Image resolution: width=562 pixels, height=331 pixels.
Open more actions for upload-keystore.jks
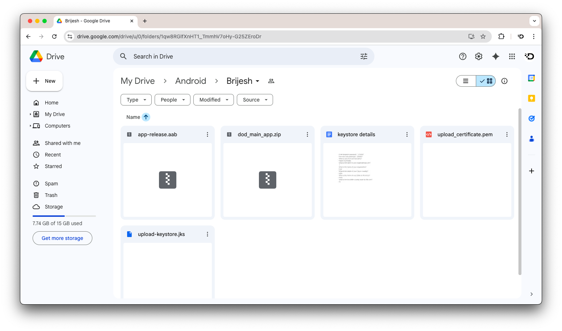pos(207,234)
